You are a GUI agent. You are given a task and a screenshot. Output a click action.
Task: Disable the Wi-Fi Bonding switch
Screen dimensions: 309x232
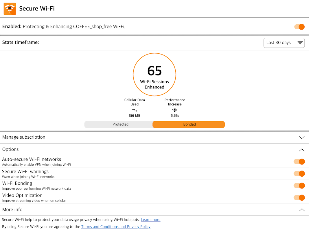pyautogui.click(x=299, y=186)
